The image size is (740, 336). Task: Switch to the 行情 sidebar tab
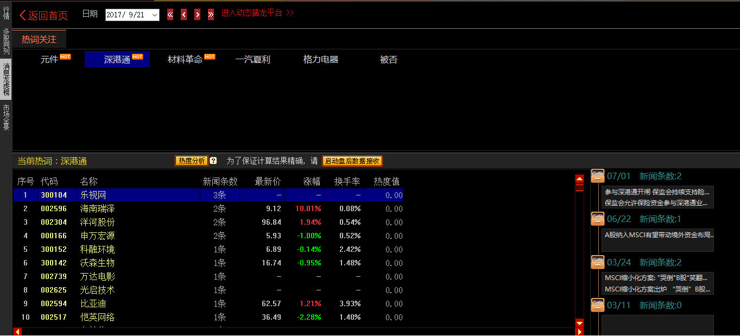6,13
